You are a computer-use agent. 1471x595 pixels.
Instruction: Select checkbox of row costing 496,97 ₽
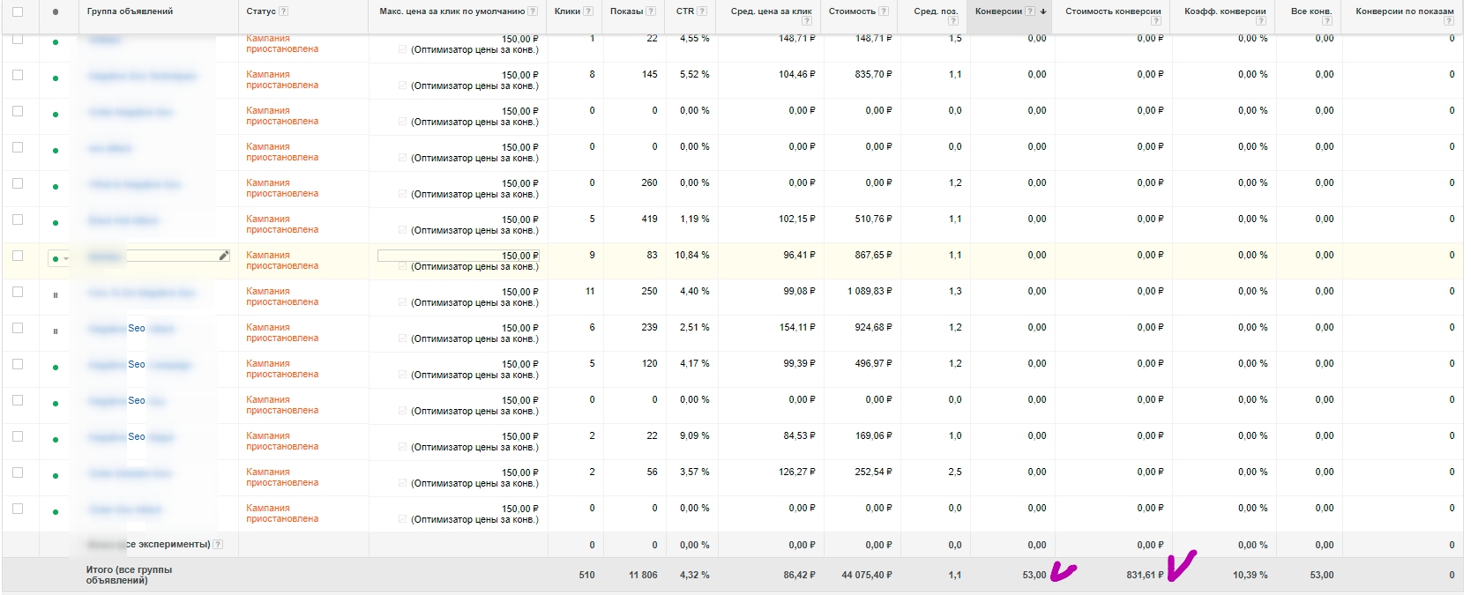pyautogui.click(x=18, y=364)
